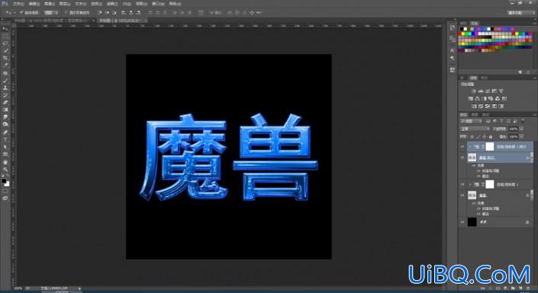The image size is (538, 293).
Task: Toggle layer filtering switch in Layers panel
Action: click(x=523, y=121)
